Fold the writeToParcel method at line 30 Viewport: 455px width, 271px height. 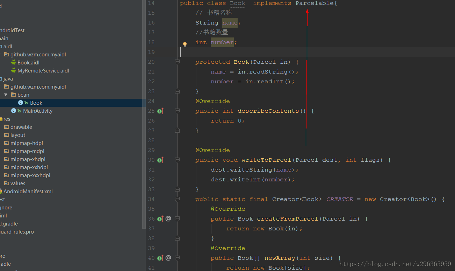tap(177, 160)
